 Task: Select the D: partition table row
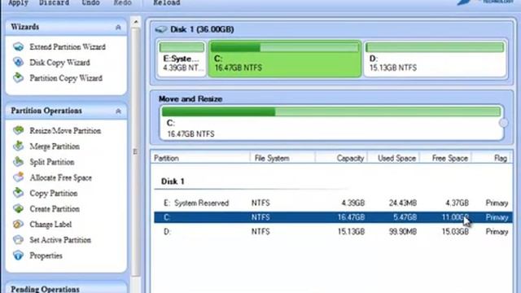[333, 231]
